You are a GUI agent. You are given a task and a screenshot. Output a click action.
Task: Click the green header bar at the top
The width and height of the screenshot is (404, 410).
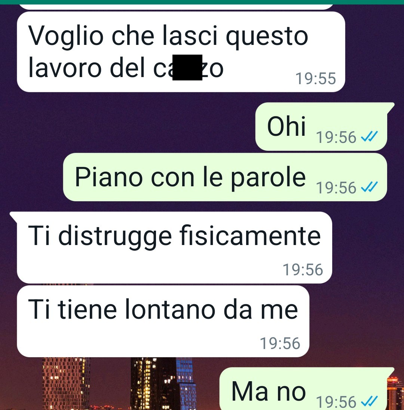pyautogui.click(x=202, y=2)
